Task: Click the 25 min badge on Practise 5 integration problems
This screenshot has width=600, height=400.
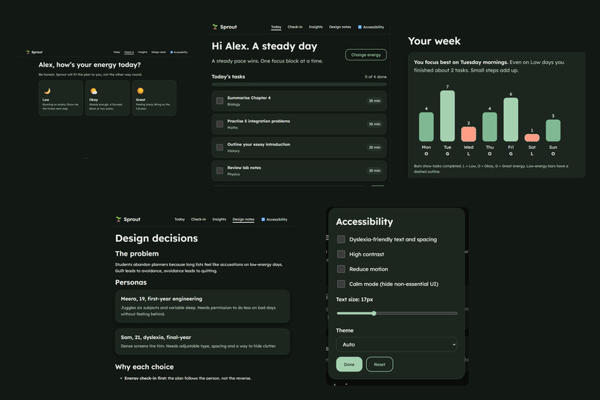Action: 374,124
